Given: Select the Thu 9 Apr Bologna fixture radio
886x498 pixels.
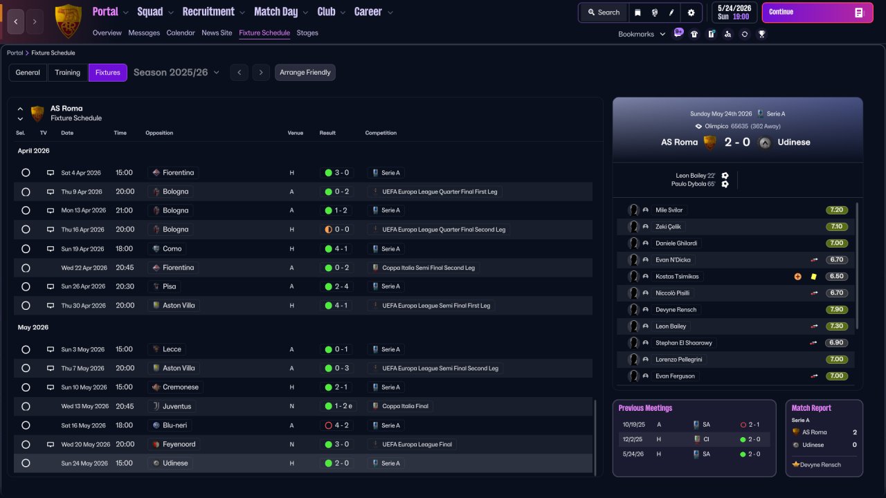Looking at the screenshot, I should pos(26,192).
